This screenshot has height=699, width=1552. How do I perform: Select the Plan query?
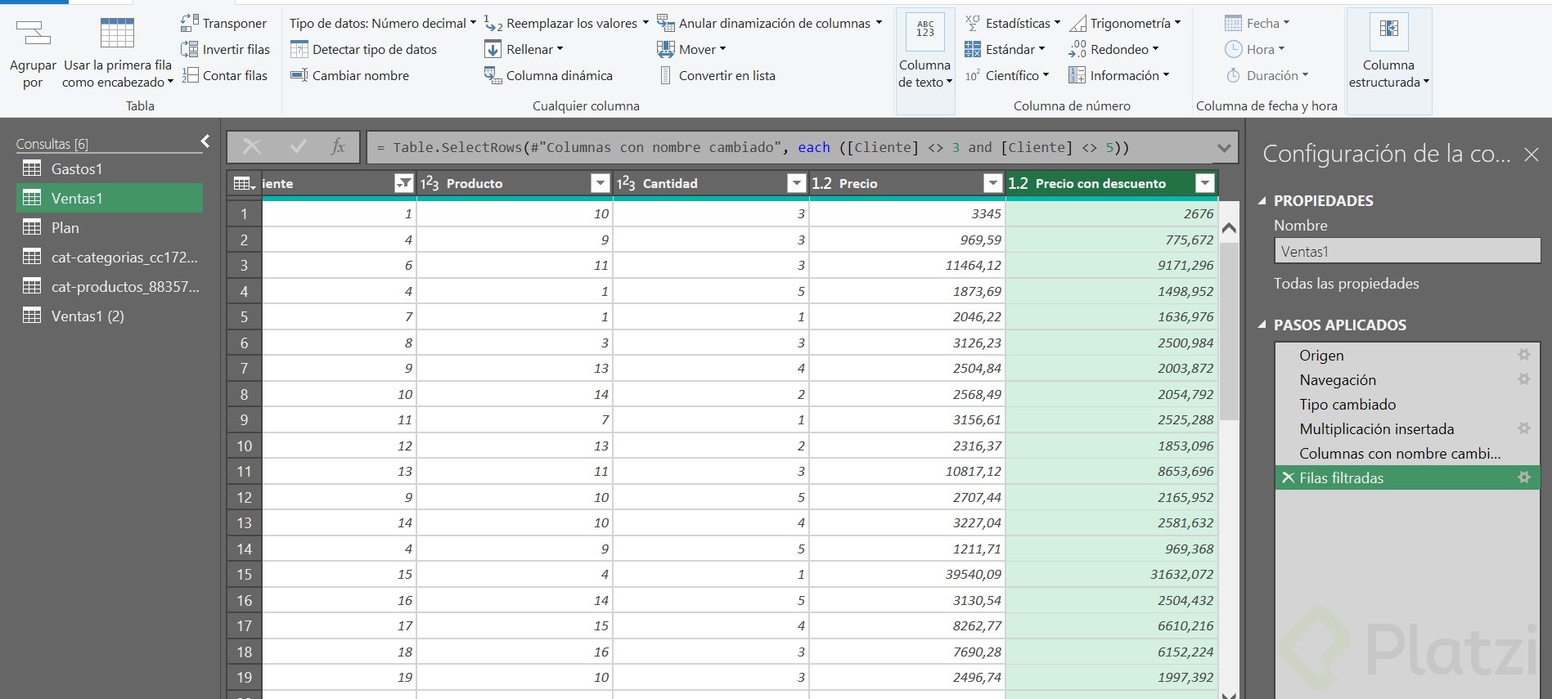pyautogui.click(x=65, y=228)
